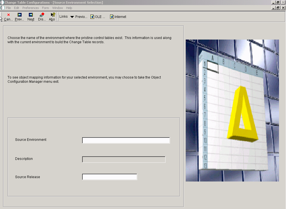Open the Window menu
Image resolution: width=286 pixels, height=209 pixels.
click(57, 8)
